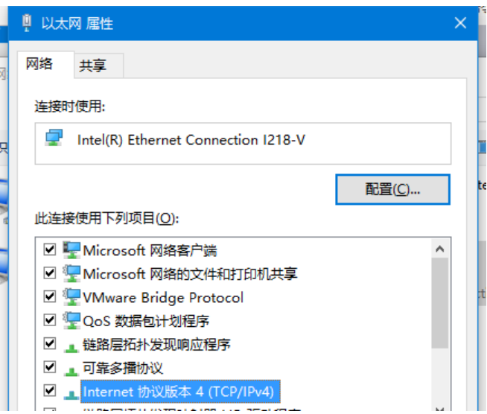Screen dimensions: 487x414
Task: Select Microsoft 网络的文件和打印机共享 row text
Action: (x=190, y=274)
